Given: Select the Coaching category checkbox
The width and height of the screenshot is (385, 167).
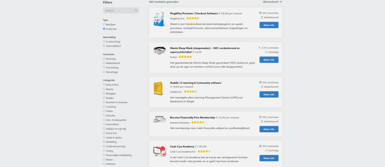Looking at the screenshot, I should (104, 106).
